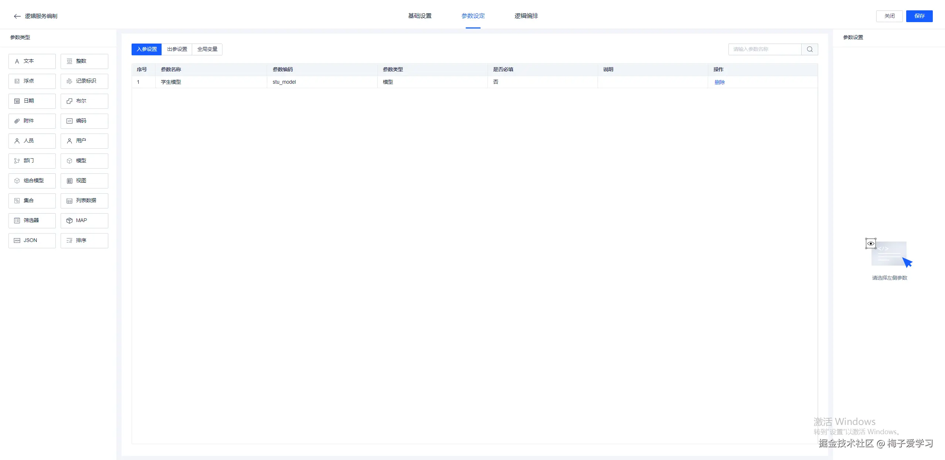Screen dimensions: 945x460
Task: Click 删除 link for 学生模型 row
Action: (x=719, y=82)
